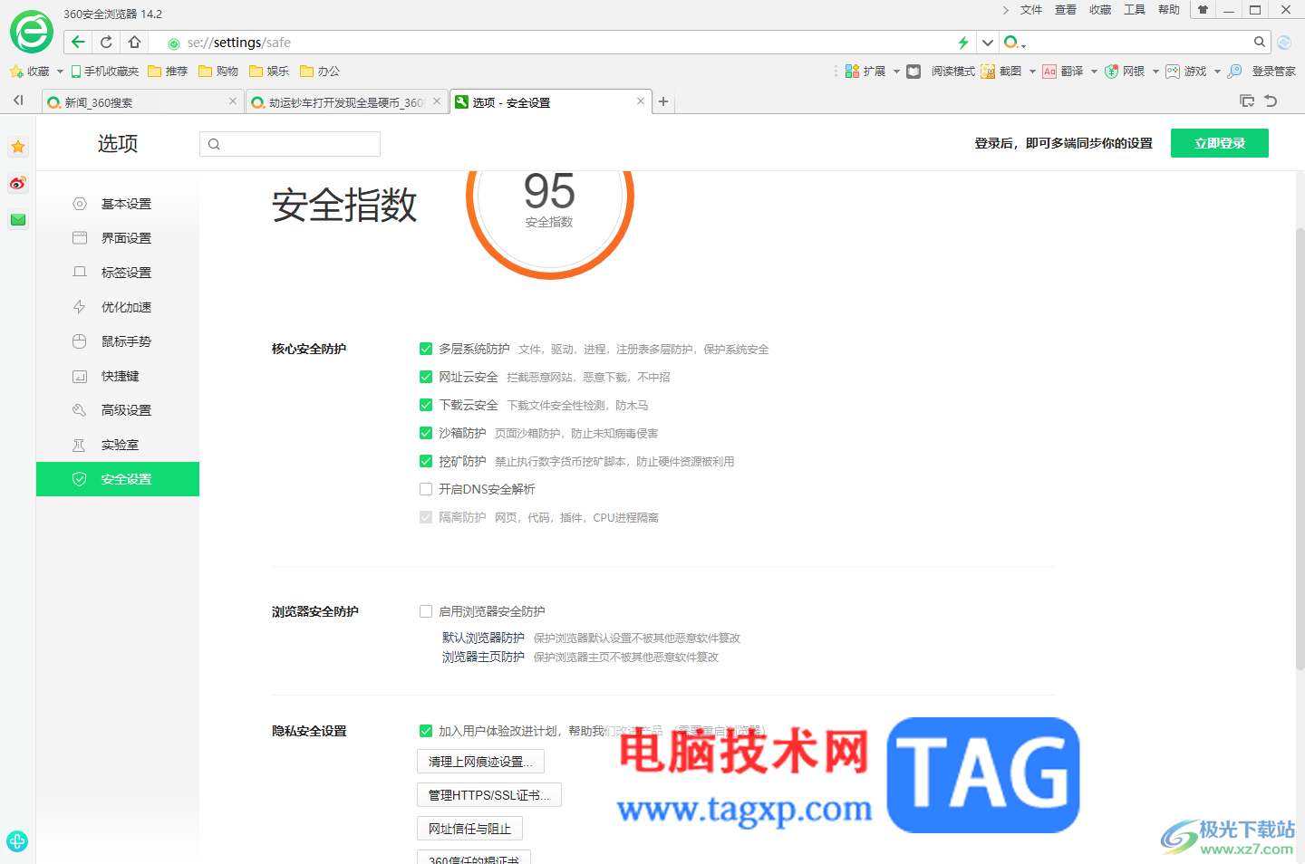Open the 手机收藏夹 mobile favorites icon
Viewport: 1305px width, 864px height.
click(x=76, y=72)
